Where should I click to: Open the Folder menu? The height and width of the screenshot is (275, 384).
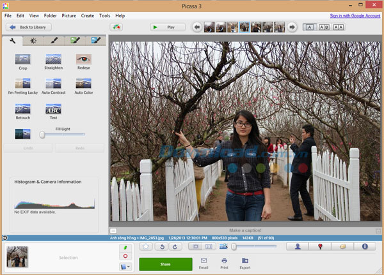50,15
